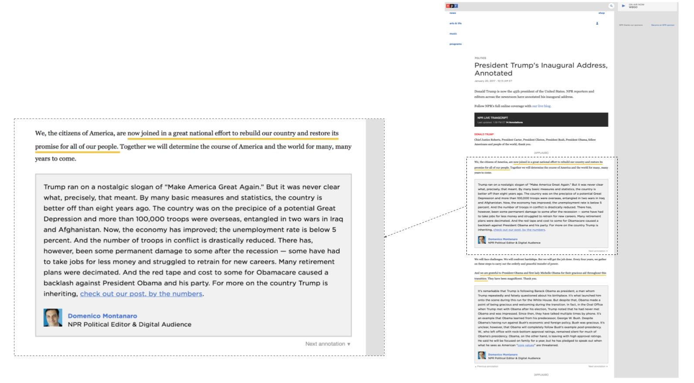The height and width of the screenshot is (383, 694).
Task: Click Domenico Montanaro's photo in the enlarged callout
Action: point(53,318)
